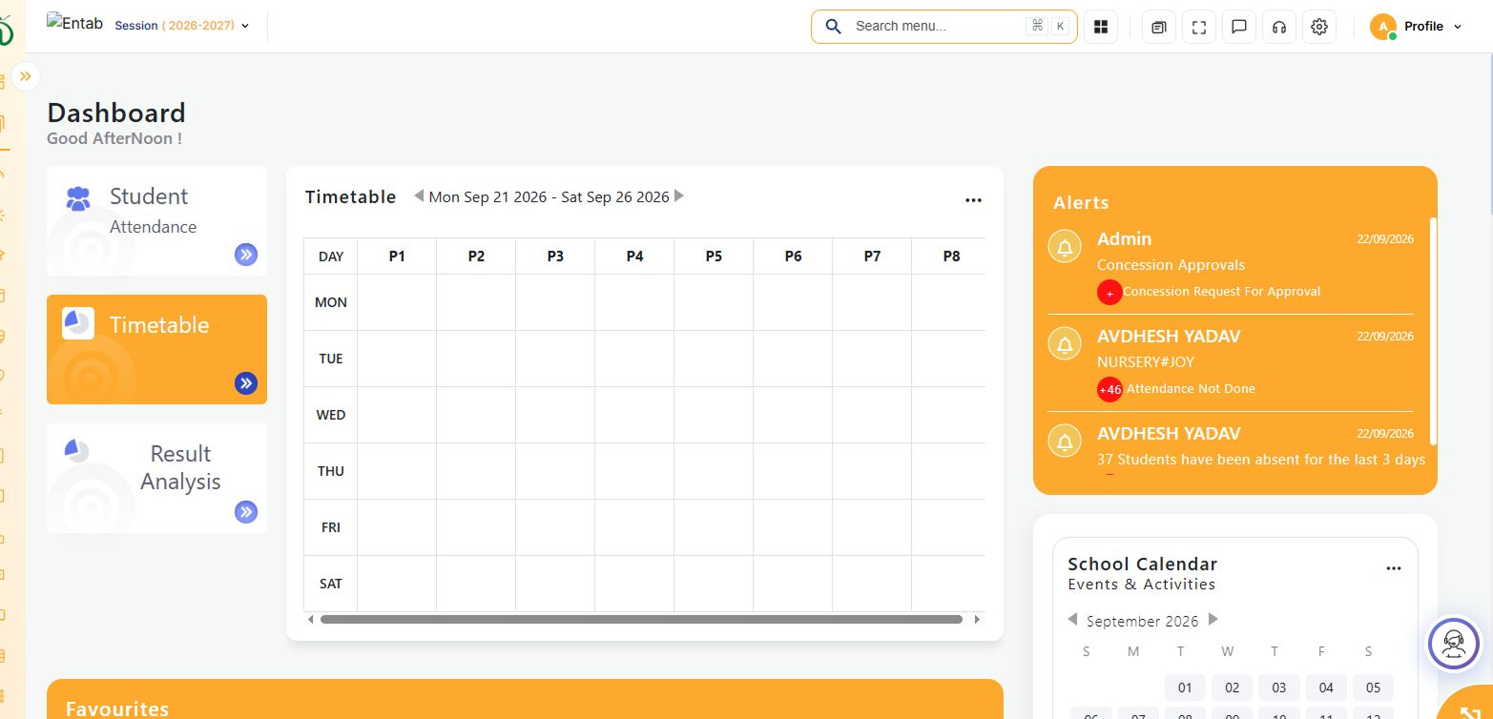
Task: Click the Alerts panel vertical scrollbar
Action: click(x=1433, y=330)
